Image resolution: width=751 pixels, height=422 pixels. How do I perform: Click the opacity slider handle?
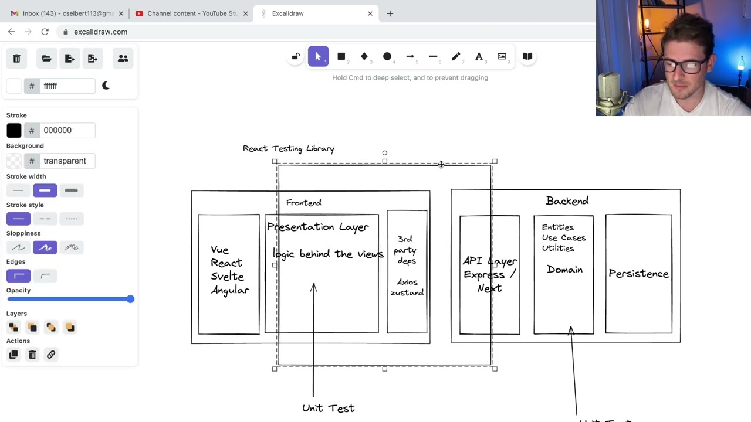pyautogui.click(x=130, y=299)
